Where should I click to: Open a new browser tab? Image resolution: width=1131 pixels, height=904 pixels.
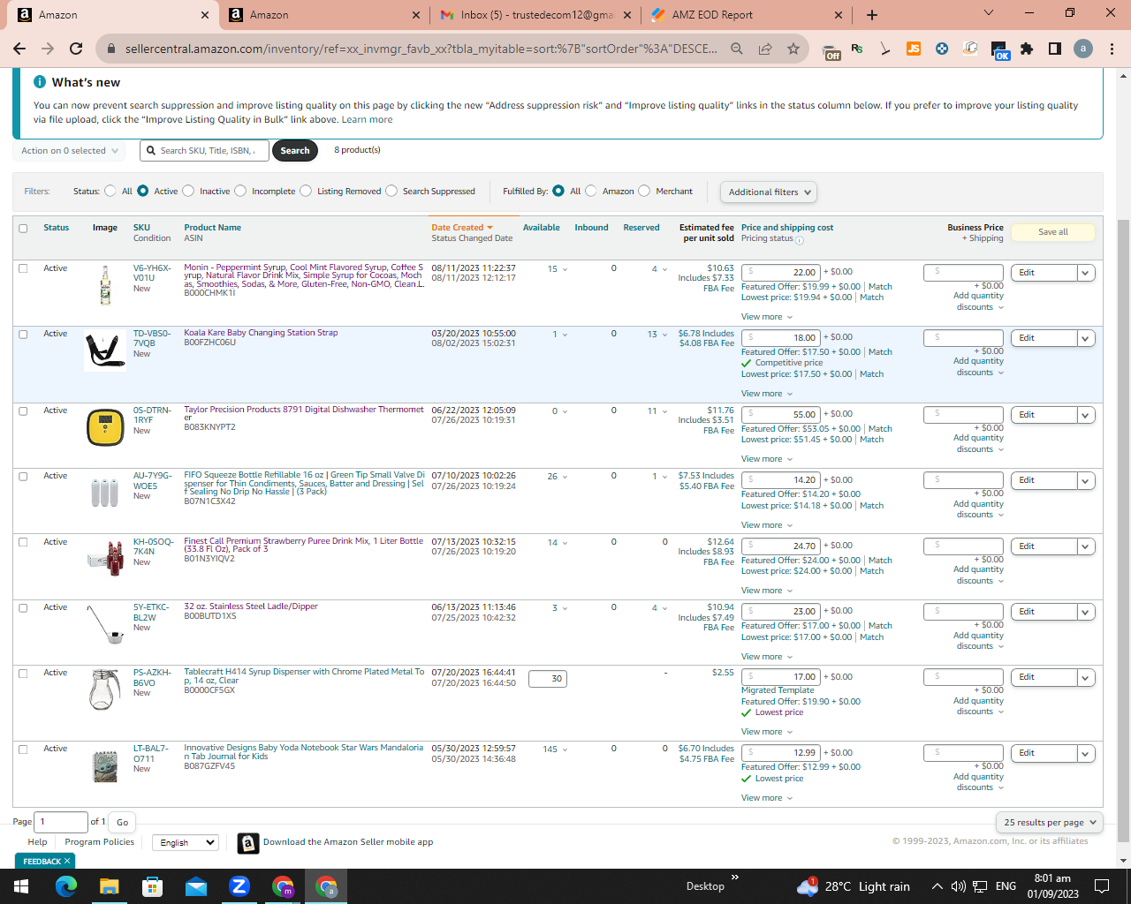(x=872, y=15)
